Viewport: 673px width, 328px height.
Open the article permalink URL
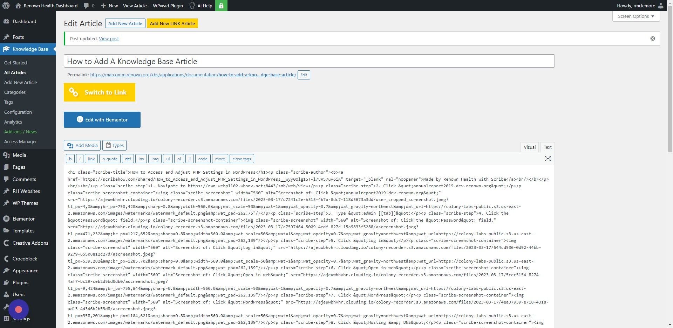pyautogui.click(x=193, y=75)
